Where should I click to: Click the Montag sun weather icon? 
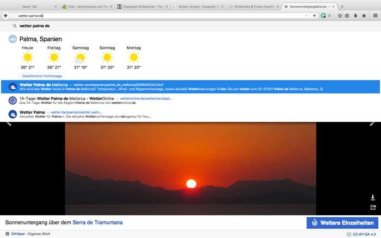(134, 58)
